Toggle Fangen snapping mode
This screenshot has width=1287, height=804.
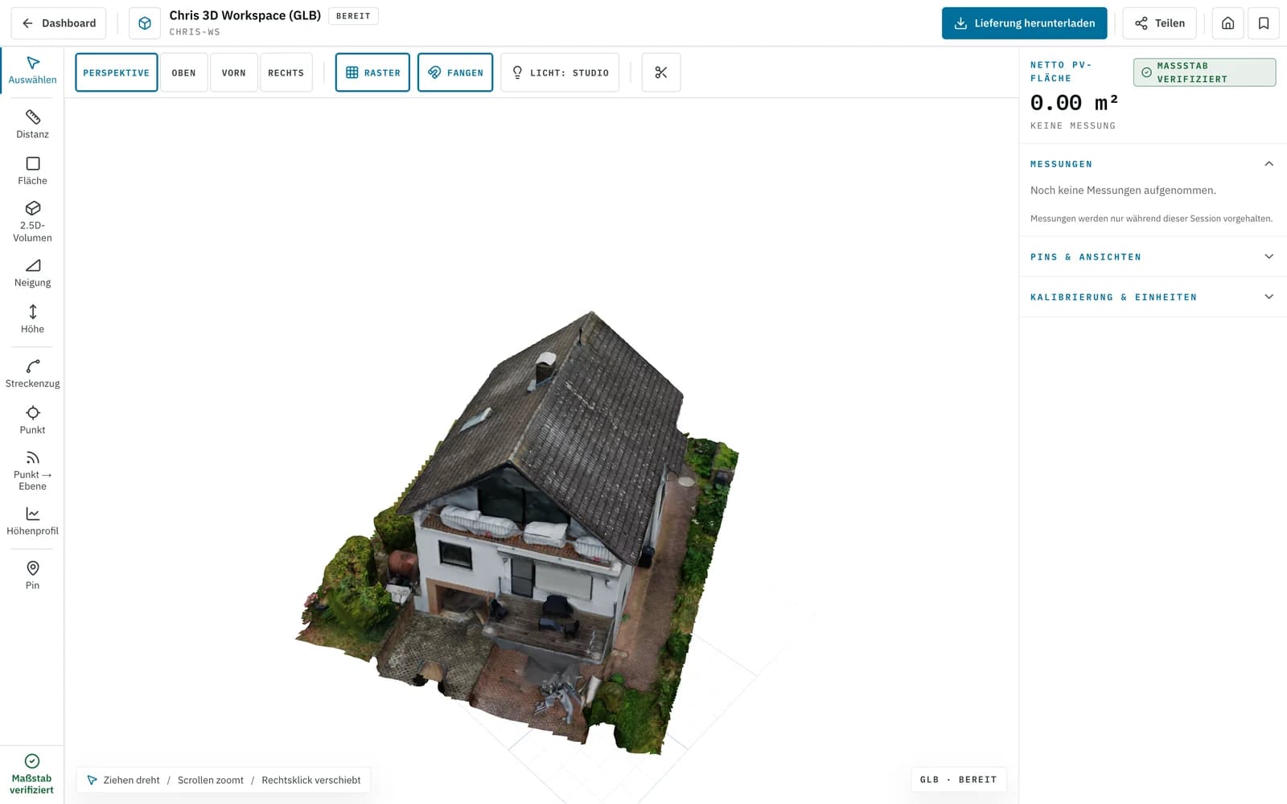tap(455, 72)
